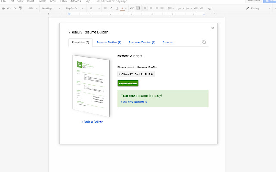Viewport: 276px width, 172px height.
Task: Open numbered list style dropdown arrow
Action: coord(183,9)
